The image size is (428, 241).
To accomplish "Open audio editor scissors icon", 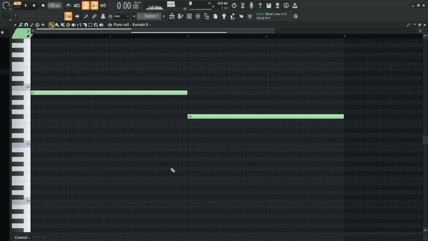I will coord(243,5).
